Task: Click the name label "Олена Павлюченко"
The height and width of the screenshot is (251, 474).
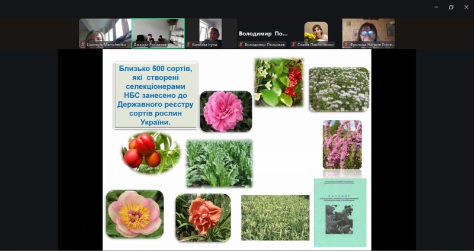Action: pos(316,45)
